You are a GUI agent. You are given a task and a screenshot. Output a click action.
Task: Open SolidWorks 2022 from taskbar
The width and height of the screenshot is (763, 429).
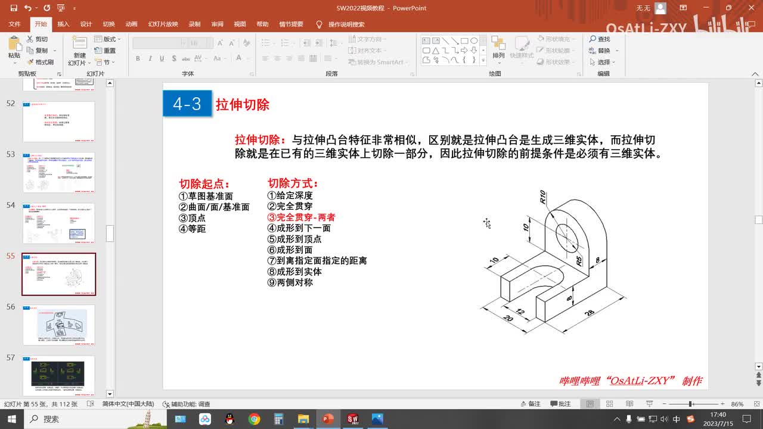353,419
